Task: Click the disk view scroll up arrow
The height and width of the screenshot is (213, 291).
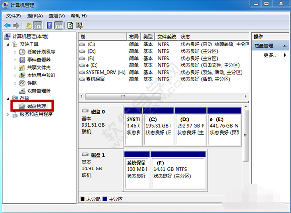Action: tap(245, 106)
